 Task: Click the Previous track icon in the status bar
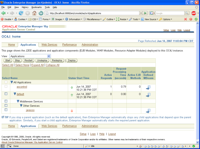click(x=145, y=146)
